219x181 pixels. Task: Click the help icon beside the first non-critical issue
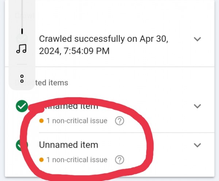[119, 121]
